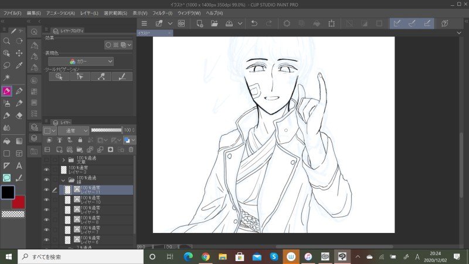Expand the 文章 layer folder
This screenshot has width=469, height=264.
pyautogui.click(x=63, y=160)
